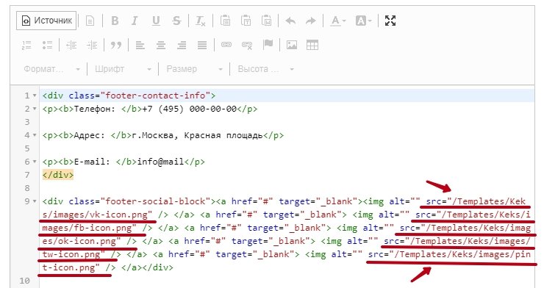Align text left
Image resolution: width=544 pixels, height=288 pixels.
(x=140, y=45)
